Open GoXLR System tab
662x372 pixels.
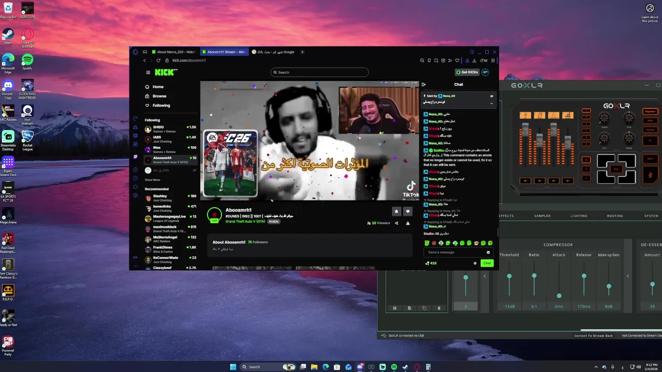pyautogui.click(x=651, y=216)
